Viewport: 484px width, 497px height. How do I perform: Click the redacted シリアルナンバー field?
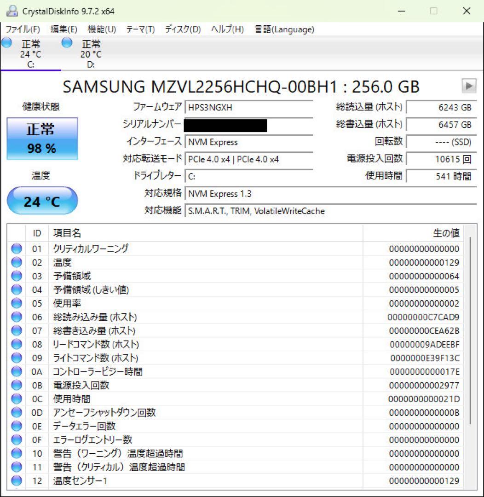[225, 125]
